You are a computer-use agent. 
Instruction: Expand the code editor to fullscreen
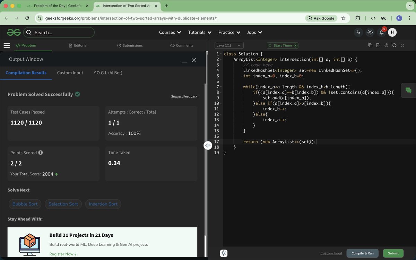402,45
